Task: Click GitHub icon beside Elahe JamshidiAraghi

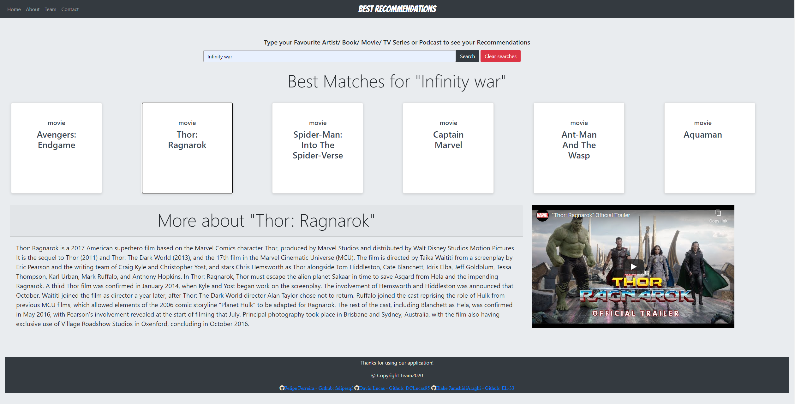Action: click(x=433, y=388)
